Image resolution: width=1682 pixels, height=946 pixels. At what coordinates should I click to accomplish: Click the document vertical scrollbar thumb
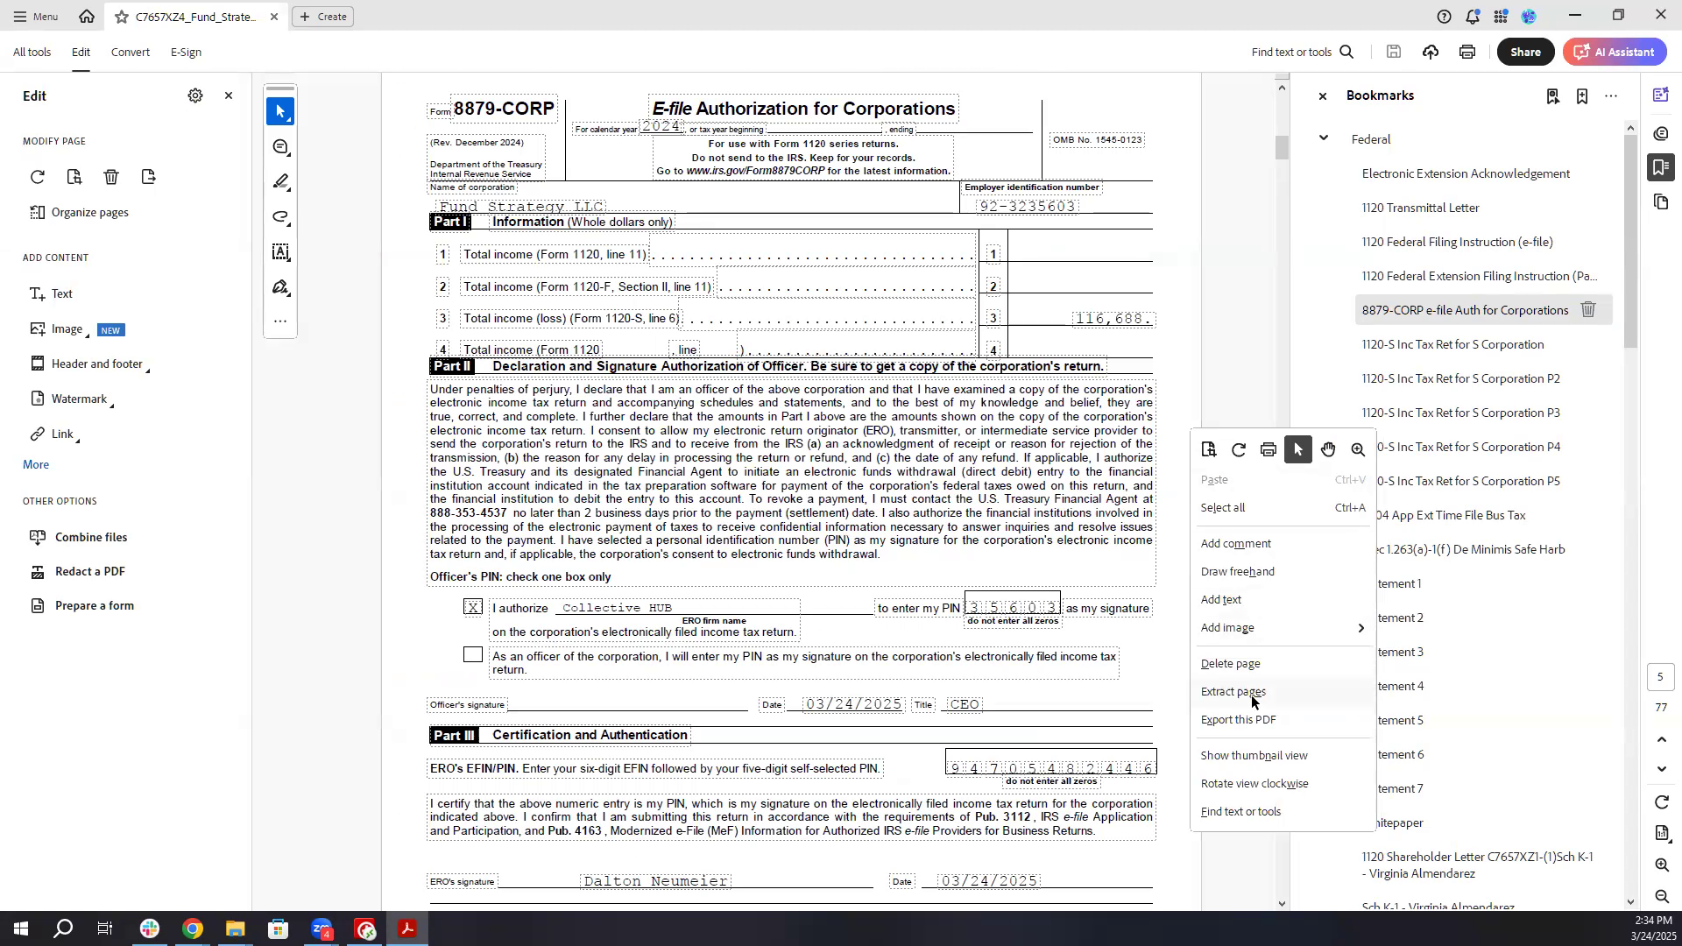coord(1283,148)
